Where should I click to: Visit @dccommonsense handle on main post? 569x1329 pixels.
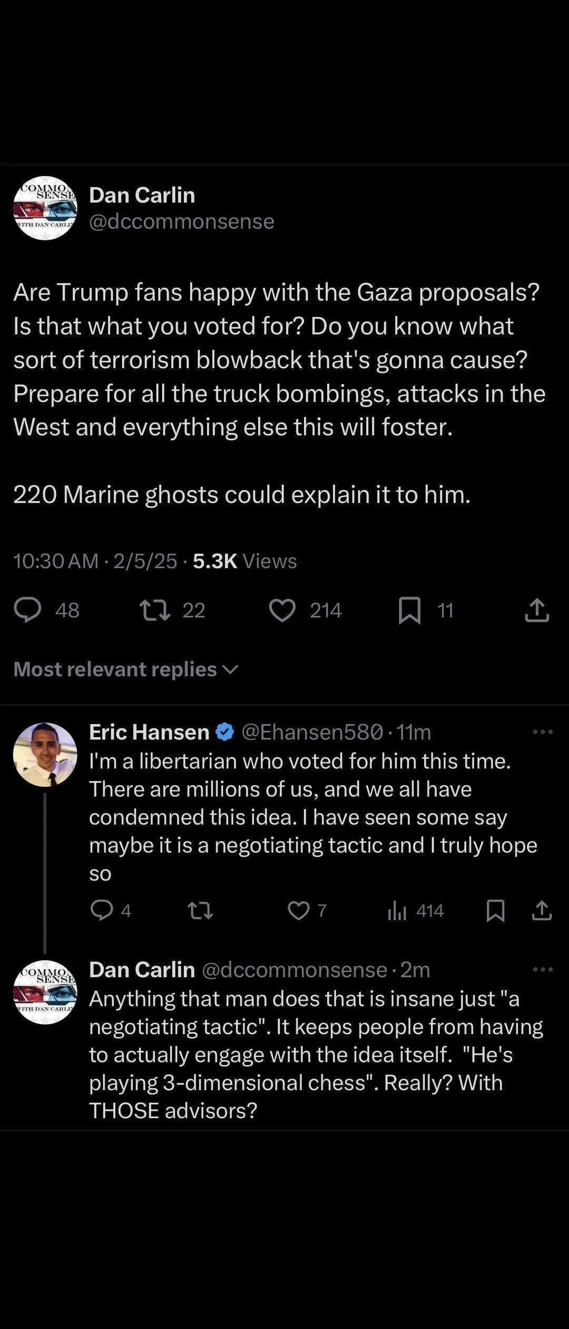click(182, 221)
